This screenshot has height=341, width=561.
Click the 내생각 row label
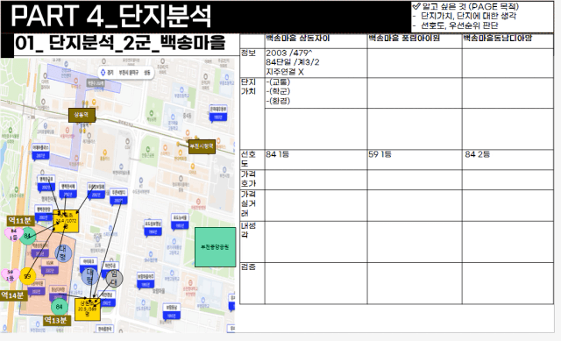248,230
